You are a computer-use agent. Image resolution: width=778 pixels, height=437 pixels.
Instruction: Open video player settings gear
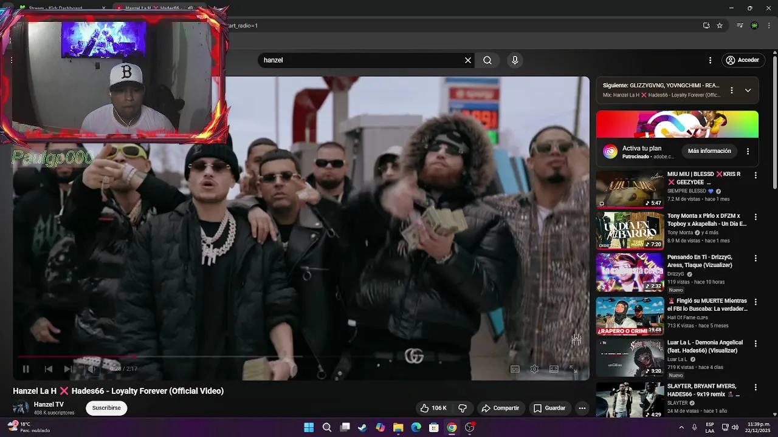(x=534, y=368)
